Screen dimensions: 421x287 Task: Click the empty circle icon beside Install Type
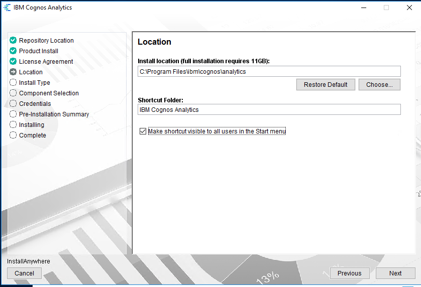(x=13, y=82)
